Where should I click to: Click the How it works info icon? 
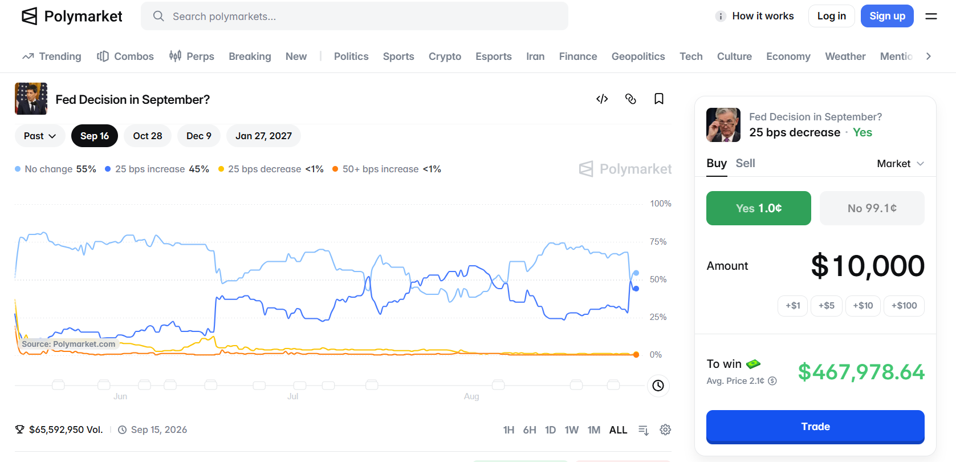pos(721,16)
